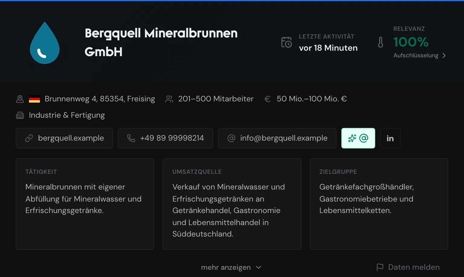The width and height of the screenshot is (464, 277).
Task: Click the at-sign icon on the email button
Action: 231,138
